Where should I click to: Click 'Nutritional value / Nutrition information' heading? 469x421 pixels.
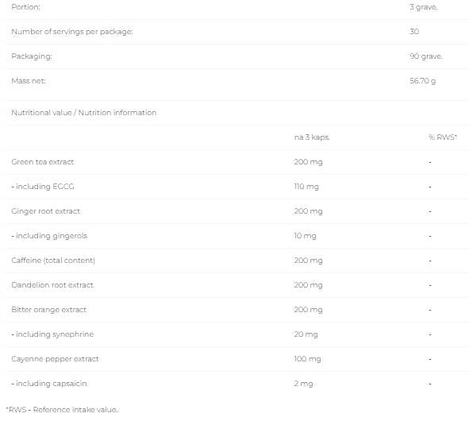[84, 113]
